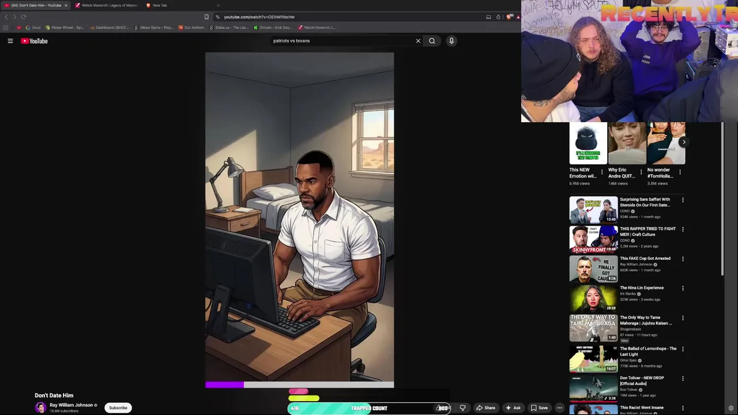Open options for 'This FAKE Cop Got Arrested'
Image resolution: width=738 pixels, height=415 pixels.
683,259
